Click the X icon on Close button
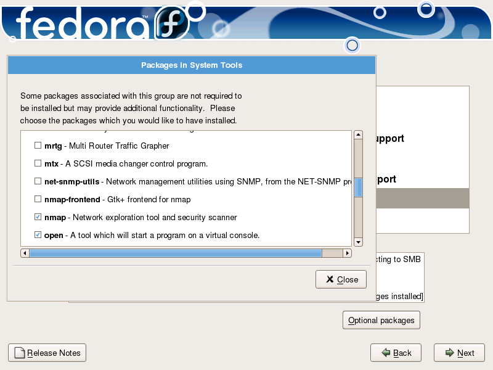The height and width of the screenshot is (370, 493). 330,279
